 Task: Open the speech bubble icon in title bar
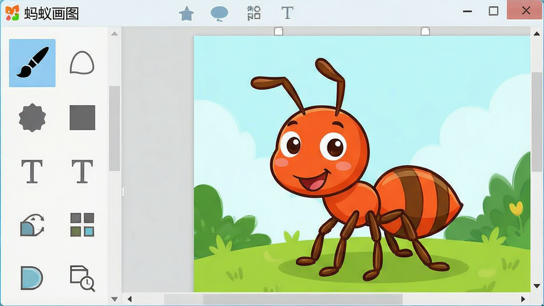219,14
